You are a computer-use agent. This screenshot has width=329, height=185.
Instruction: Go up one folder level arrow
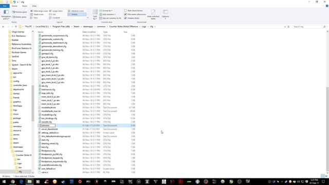(x=16, y=27)
